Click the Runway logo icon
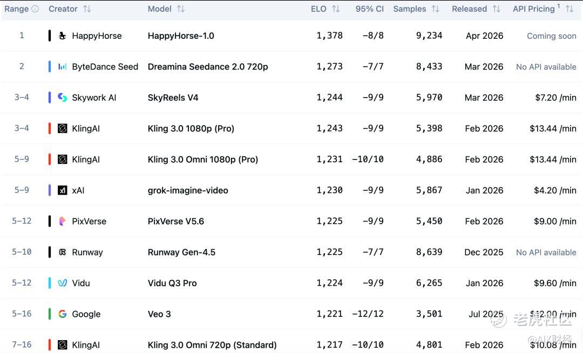 (63, 252)
